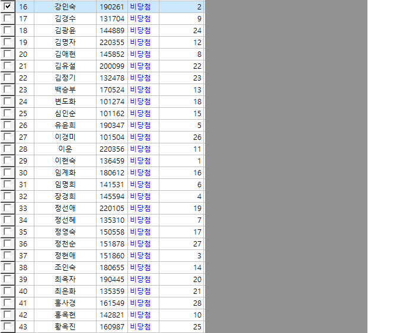Tick the checkbox for row 34 정선혜
The image size is (403, 333).
(8, 219)
